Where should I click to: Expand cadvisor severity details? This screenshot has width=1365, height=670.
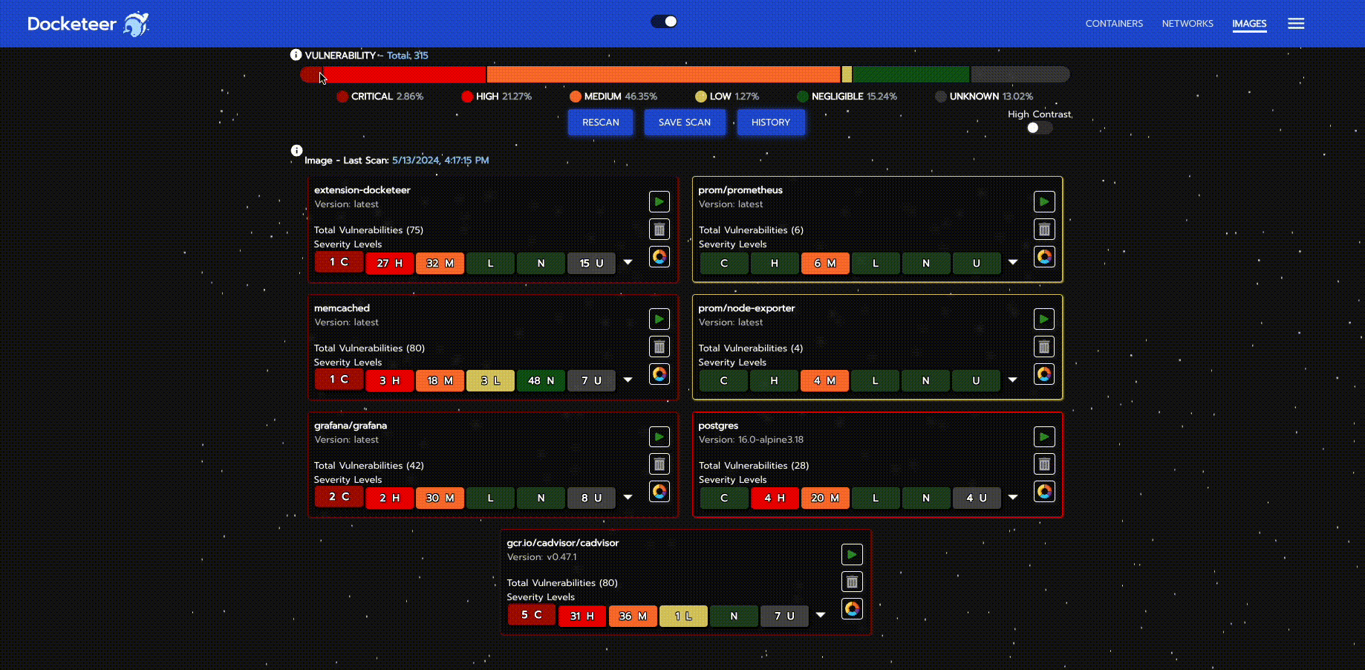821,615
